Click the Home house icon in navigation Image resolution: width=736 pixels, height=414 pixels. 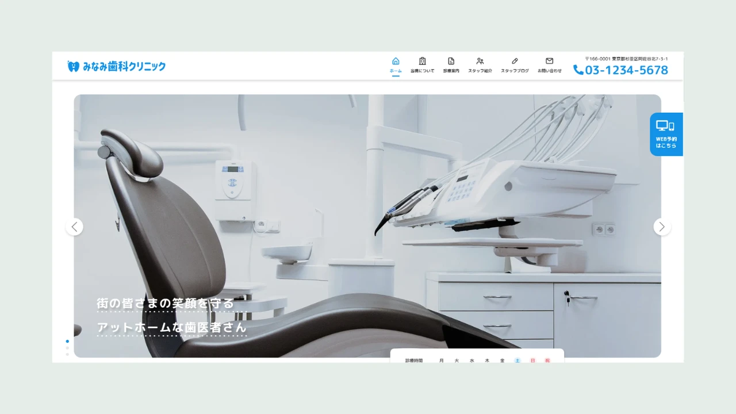(x=396, y=61)
